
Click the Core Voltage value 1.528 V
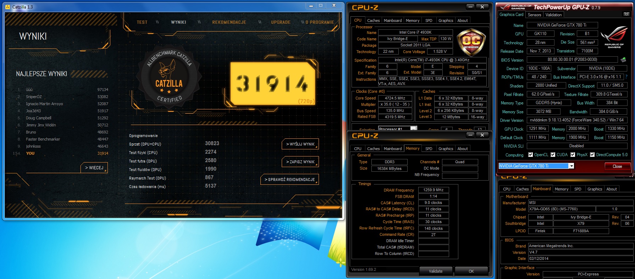click(x=440, y=52)
